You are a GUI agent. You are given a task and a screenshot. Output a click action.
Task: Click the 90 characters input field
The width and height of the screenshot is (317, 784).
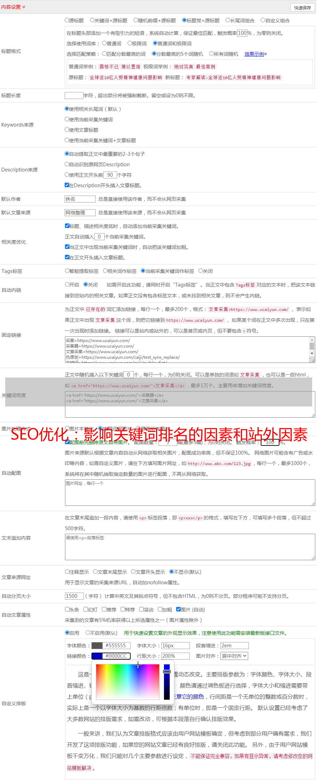[110, 175]
